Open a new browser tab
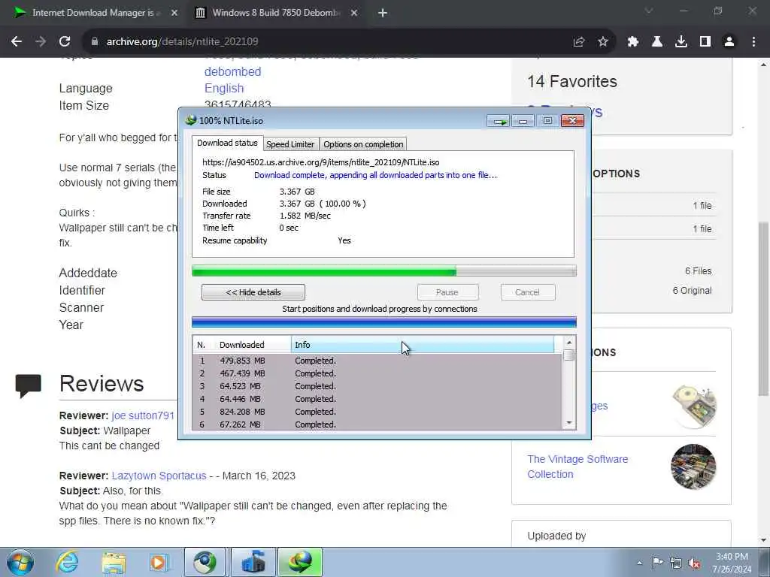The width and height of the screenshot is (770, 577). pos(383,13)
